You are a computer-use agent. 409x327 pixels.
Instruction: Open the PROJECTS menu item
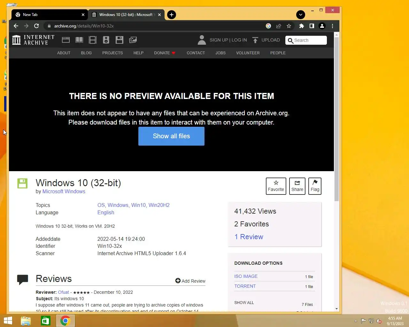(x=112, y=53)
